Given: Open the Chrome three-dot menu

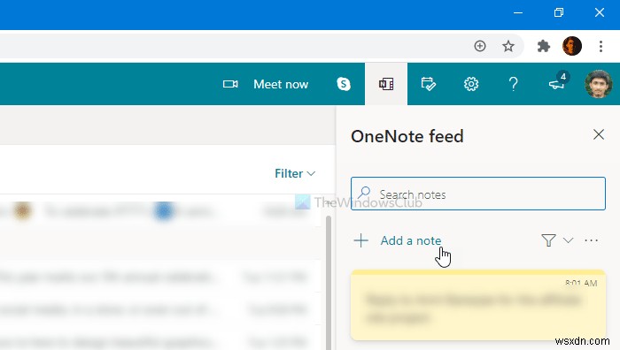Looking at the screenshot, I should point(601,46).
